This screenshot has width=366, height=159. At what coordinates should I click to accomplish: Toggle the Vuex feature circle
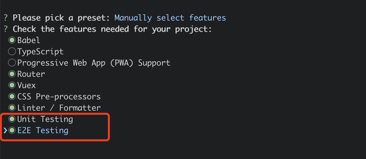click(x=12, y=85)
